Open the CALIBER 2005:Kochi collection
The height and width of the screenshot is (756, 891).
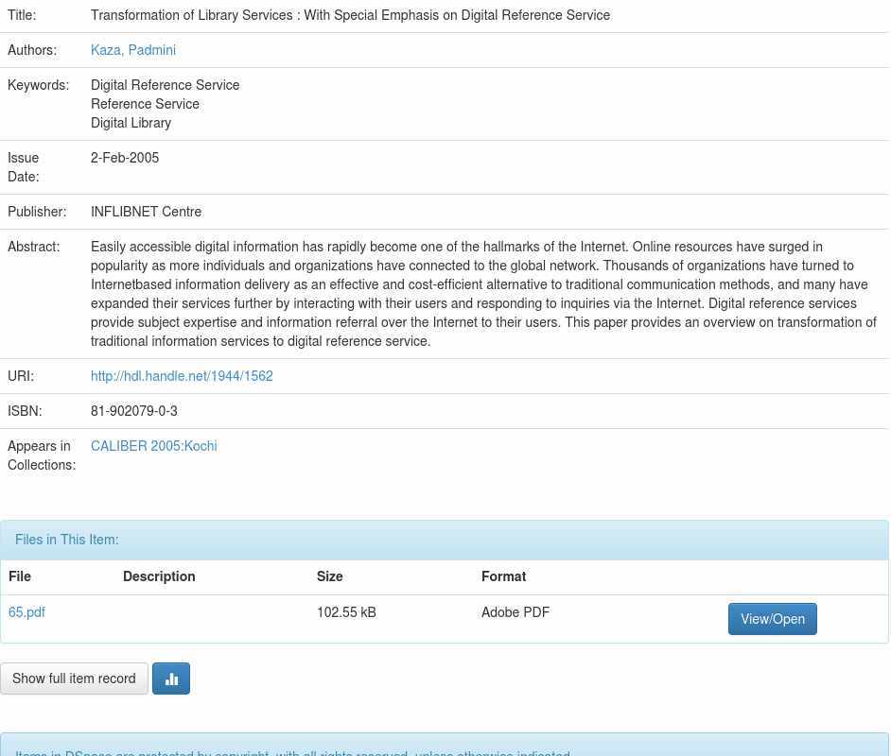click(x=153, y=446)
